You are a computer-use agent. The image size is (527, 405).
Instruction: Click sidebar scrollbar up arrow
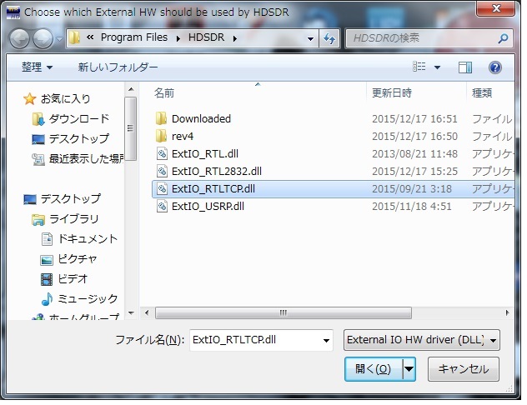131,89
